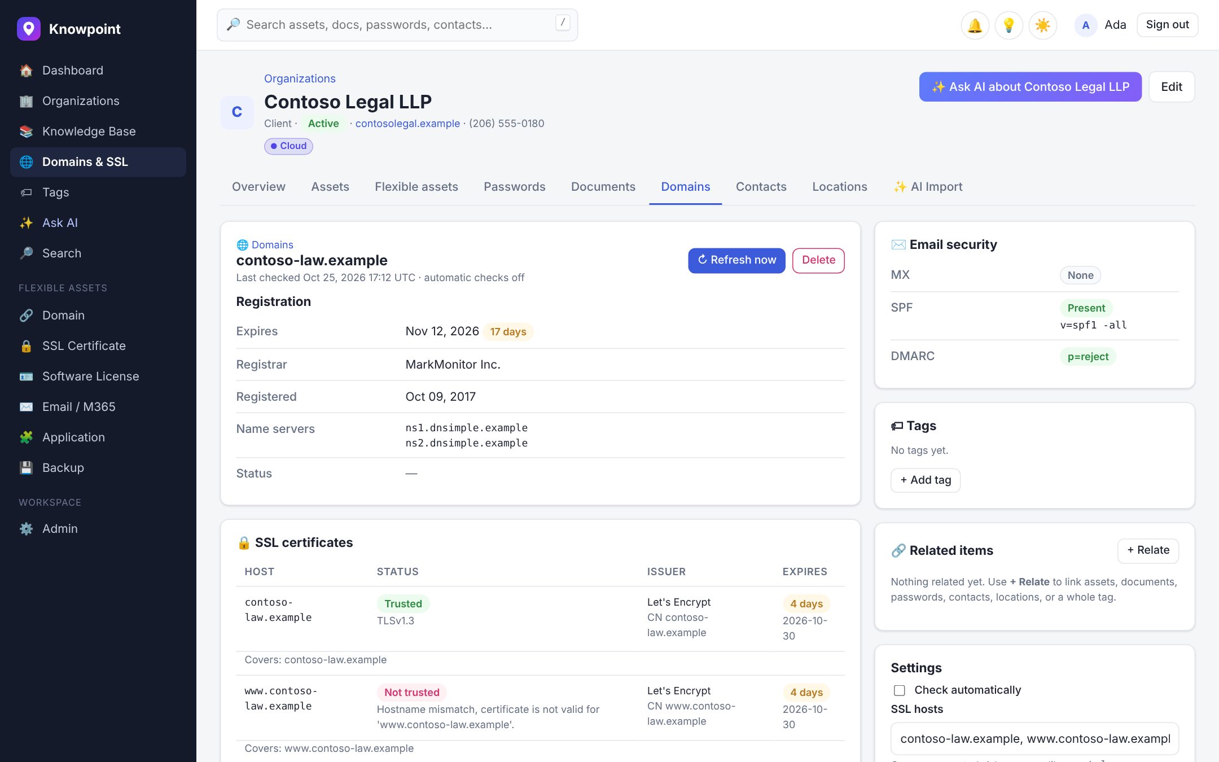Follow the Organizations breadcrumb link
The width and height of the screenshot is (1219, 762).
300,78
